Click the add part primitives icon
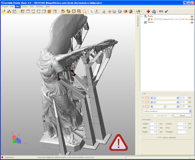 point(9,11)
